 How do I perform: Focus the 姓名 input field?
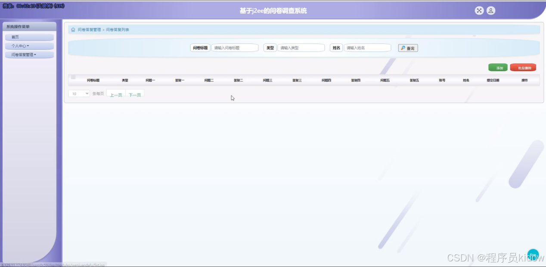pyautogui.click(x=367, y=48)
